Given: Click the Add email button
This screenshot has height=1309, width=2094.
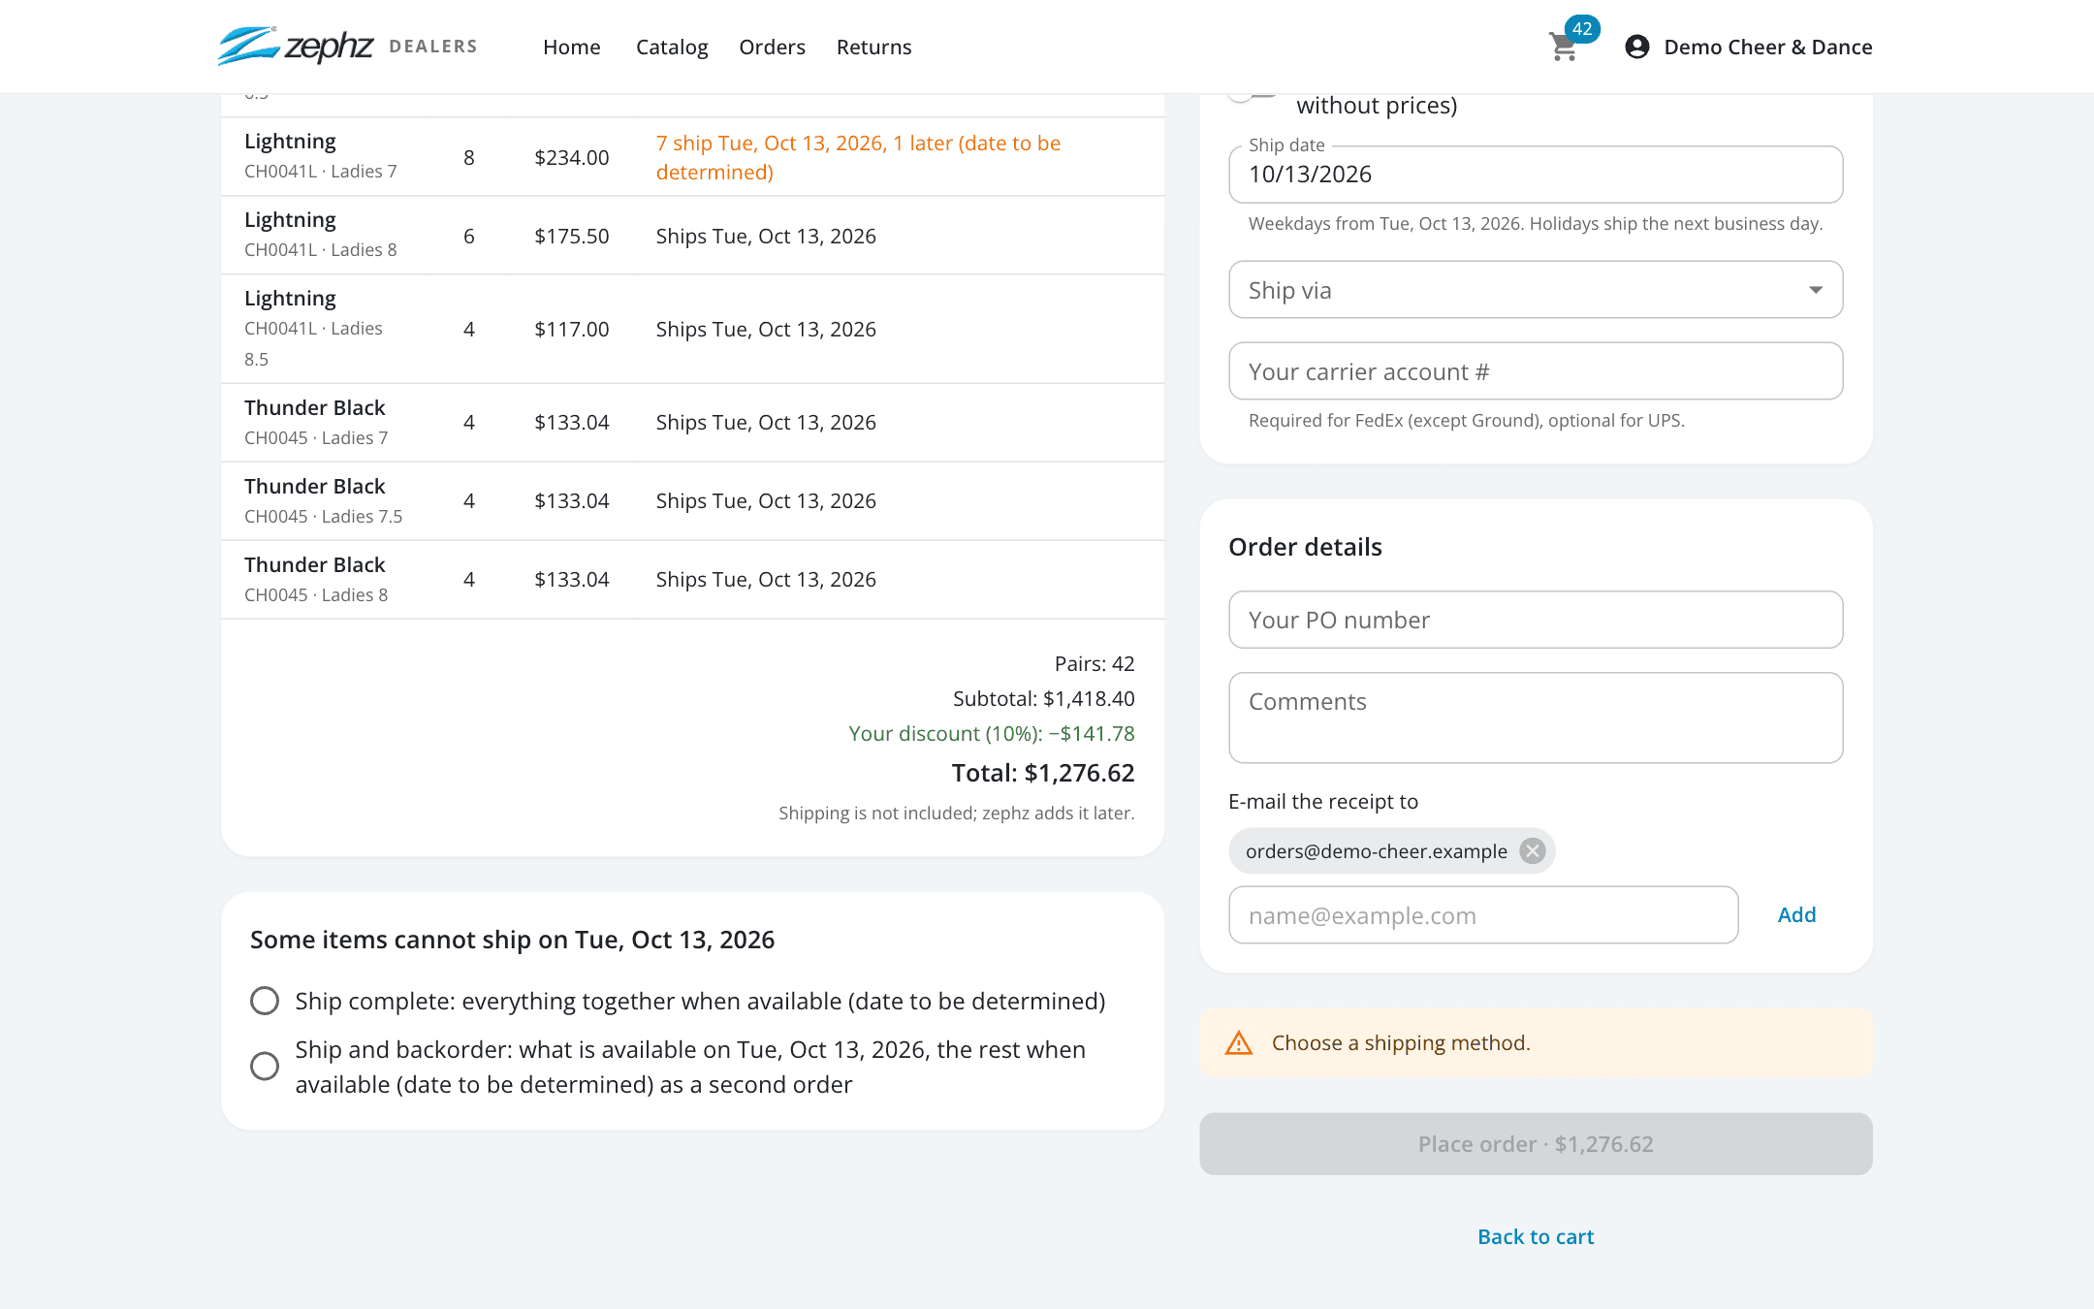Looking at the screenshot, I should pos(1796,914).
